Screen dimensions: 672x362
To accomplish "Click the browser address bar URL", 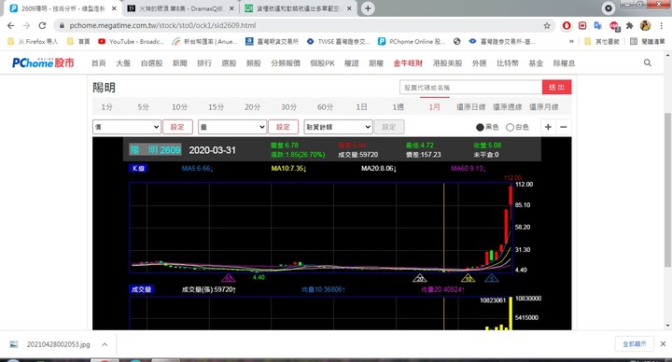I will pos(162,26).
